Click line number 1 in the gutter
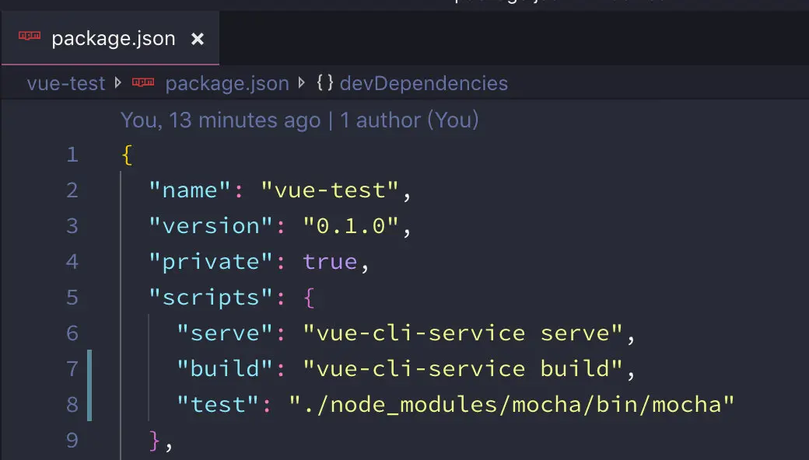 [72, 155]
